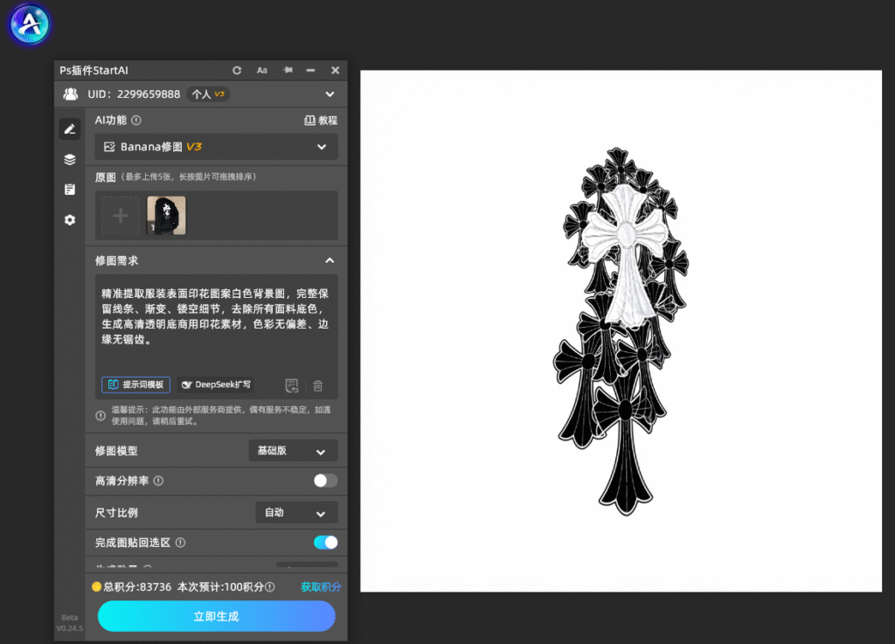Close the Ps插件StartAI panel

tap(335, 70)
